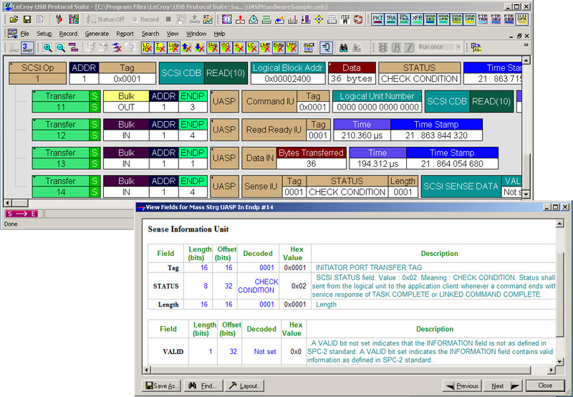The image size is (573, 397).
Task: Click the Zoom Out magnifier icon
Action: pyautogui.click(x=61, y=48)
